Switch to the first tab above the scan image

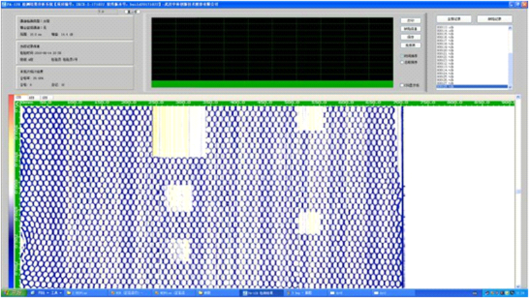coord(18,98)
